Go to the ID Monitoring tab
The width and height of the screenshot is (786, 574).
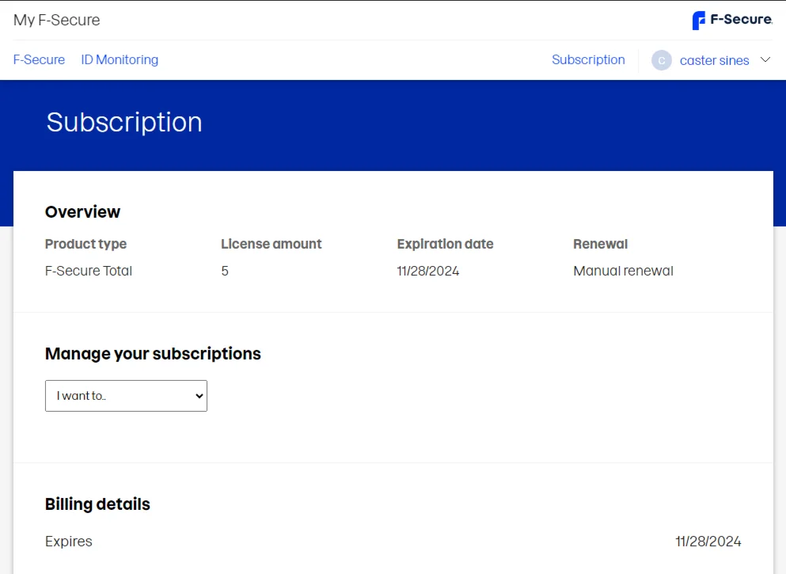point(120,59)
